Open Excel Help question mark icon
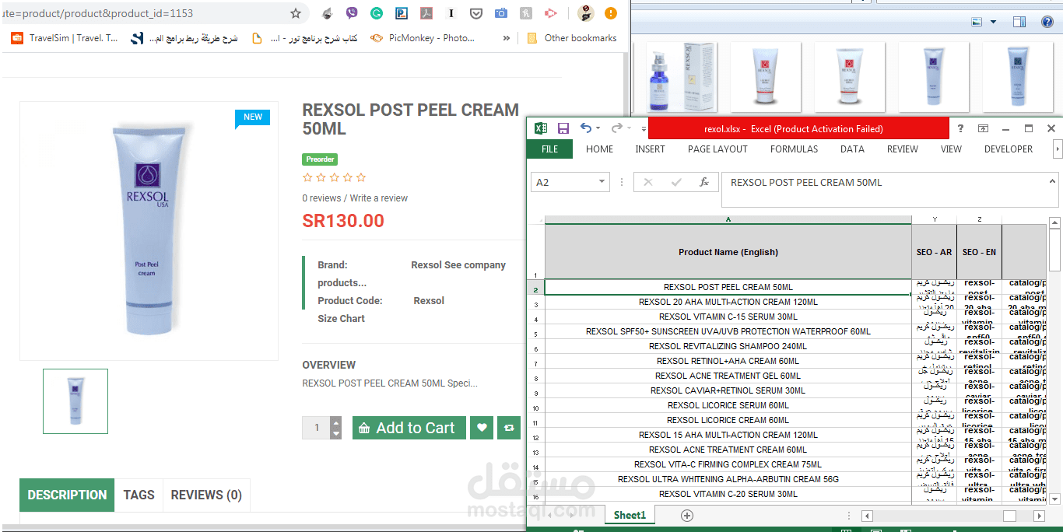Screen dimensions: 1063x532 (961, 128)
